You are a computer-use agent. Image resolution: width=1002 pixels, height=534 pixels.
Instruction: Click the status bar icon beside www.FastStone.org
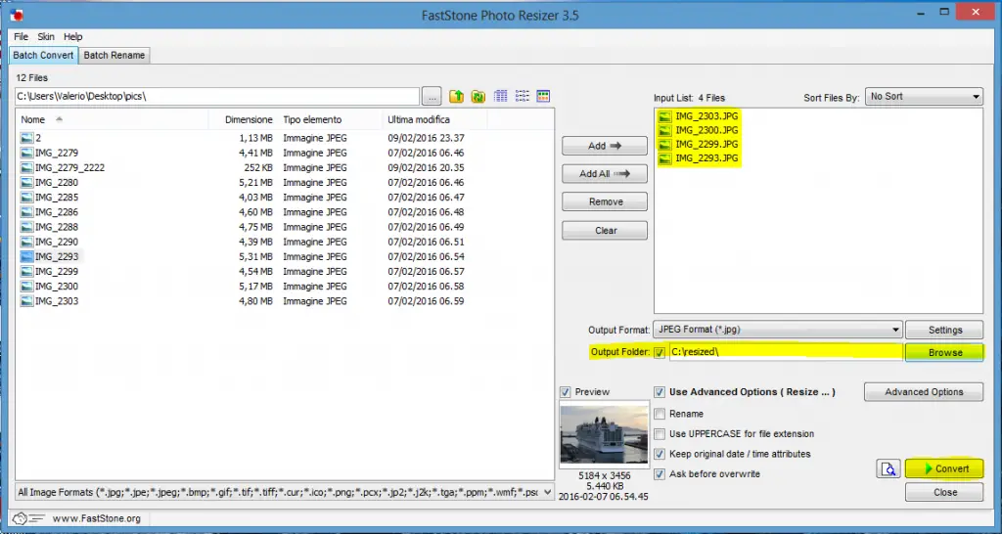click(27, 518)
